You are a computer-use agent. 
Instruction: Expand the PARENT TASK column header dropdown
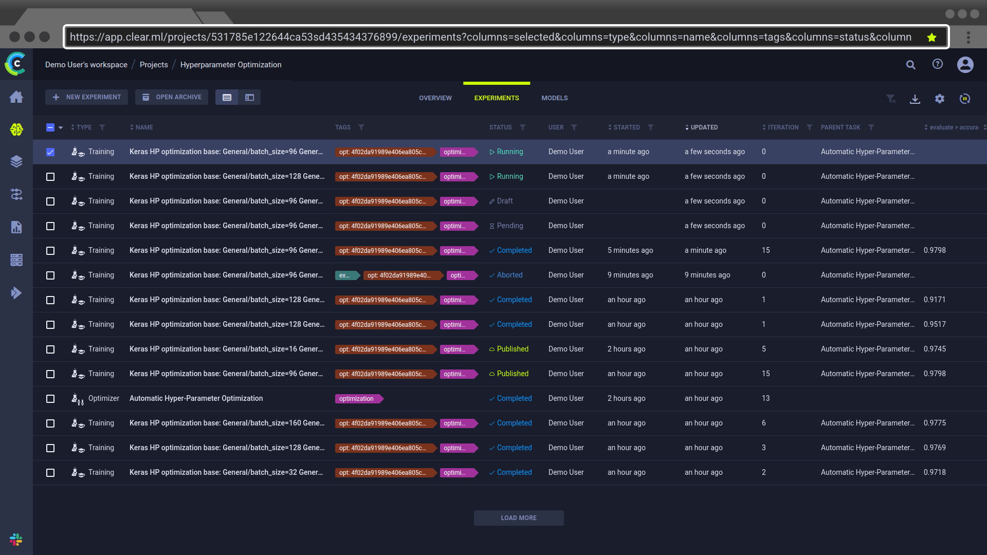click(872, 127)
